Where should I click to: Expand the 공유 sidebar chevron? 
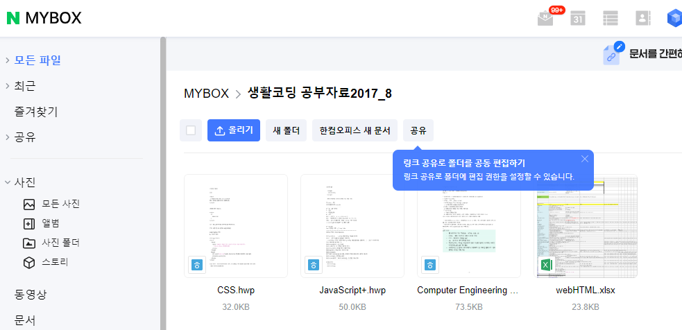tap(8, 137)
